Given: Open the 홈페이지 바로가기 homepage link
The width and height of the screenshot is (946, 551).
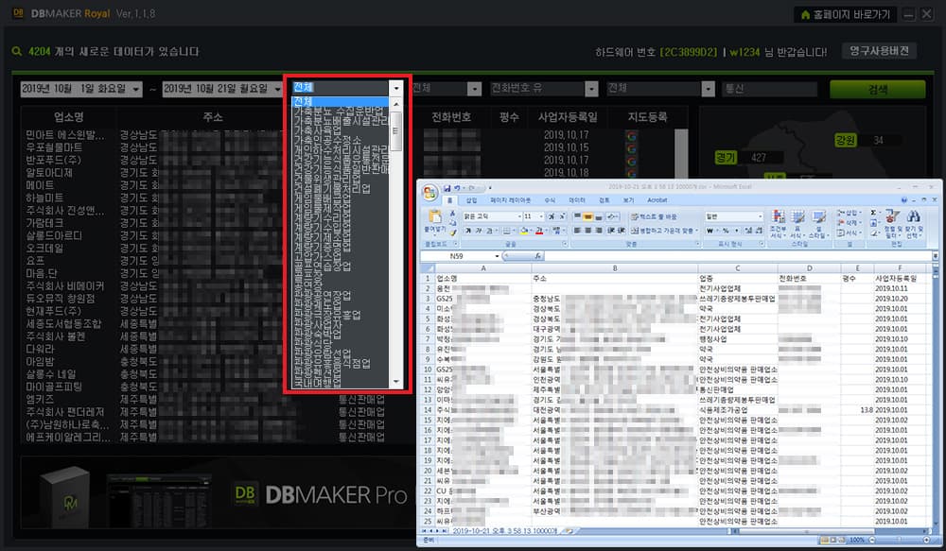Looking at the screenshot, I should click(x=845, y=14).
